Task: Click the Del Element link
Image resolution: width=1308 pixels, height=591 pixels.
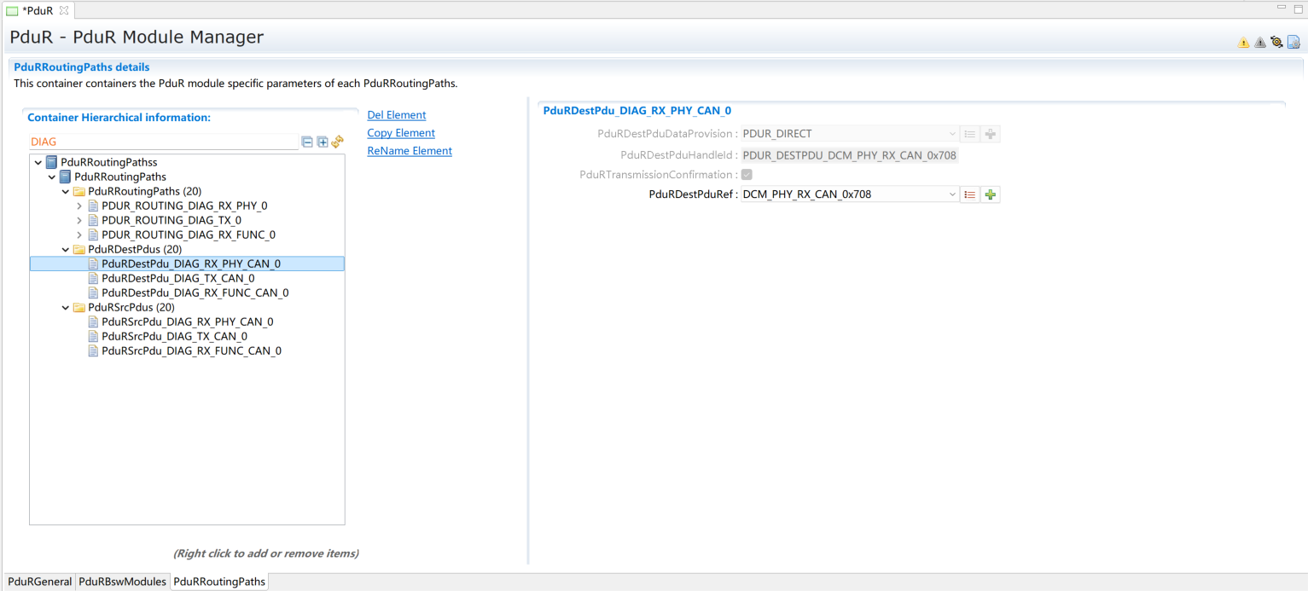Action: (x=396, y=115)
